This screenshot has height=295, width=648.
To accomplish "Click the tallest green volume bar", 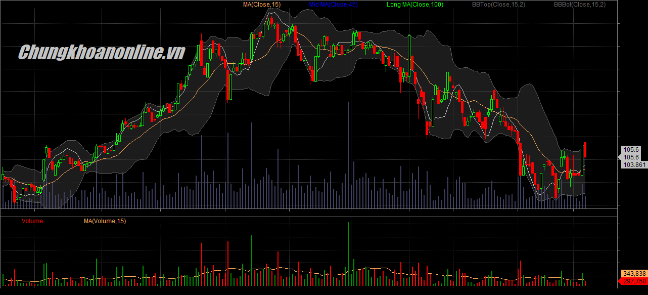I will tap(348, 253).
